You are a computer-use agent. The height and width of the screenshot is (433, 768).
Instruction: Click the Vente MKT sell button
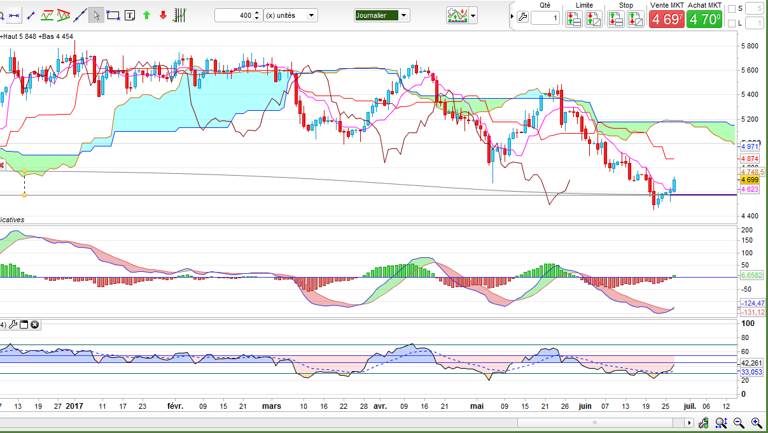coord(666,19)
